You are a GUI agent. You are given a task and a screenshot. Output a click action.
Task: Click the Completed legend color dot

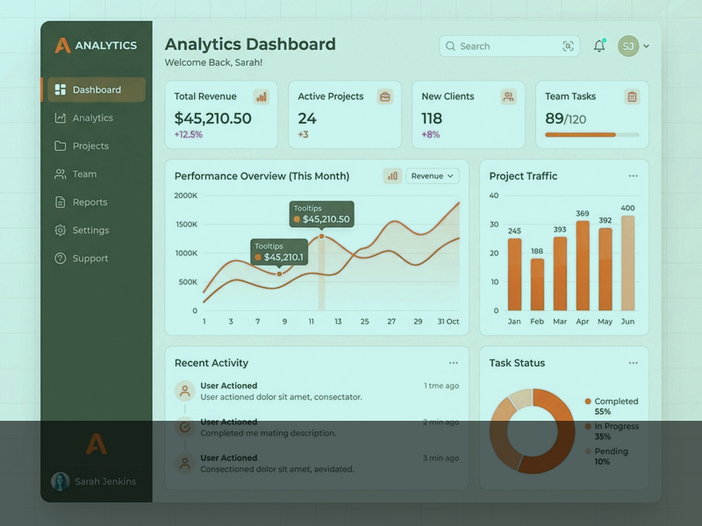click(588, 402)
